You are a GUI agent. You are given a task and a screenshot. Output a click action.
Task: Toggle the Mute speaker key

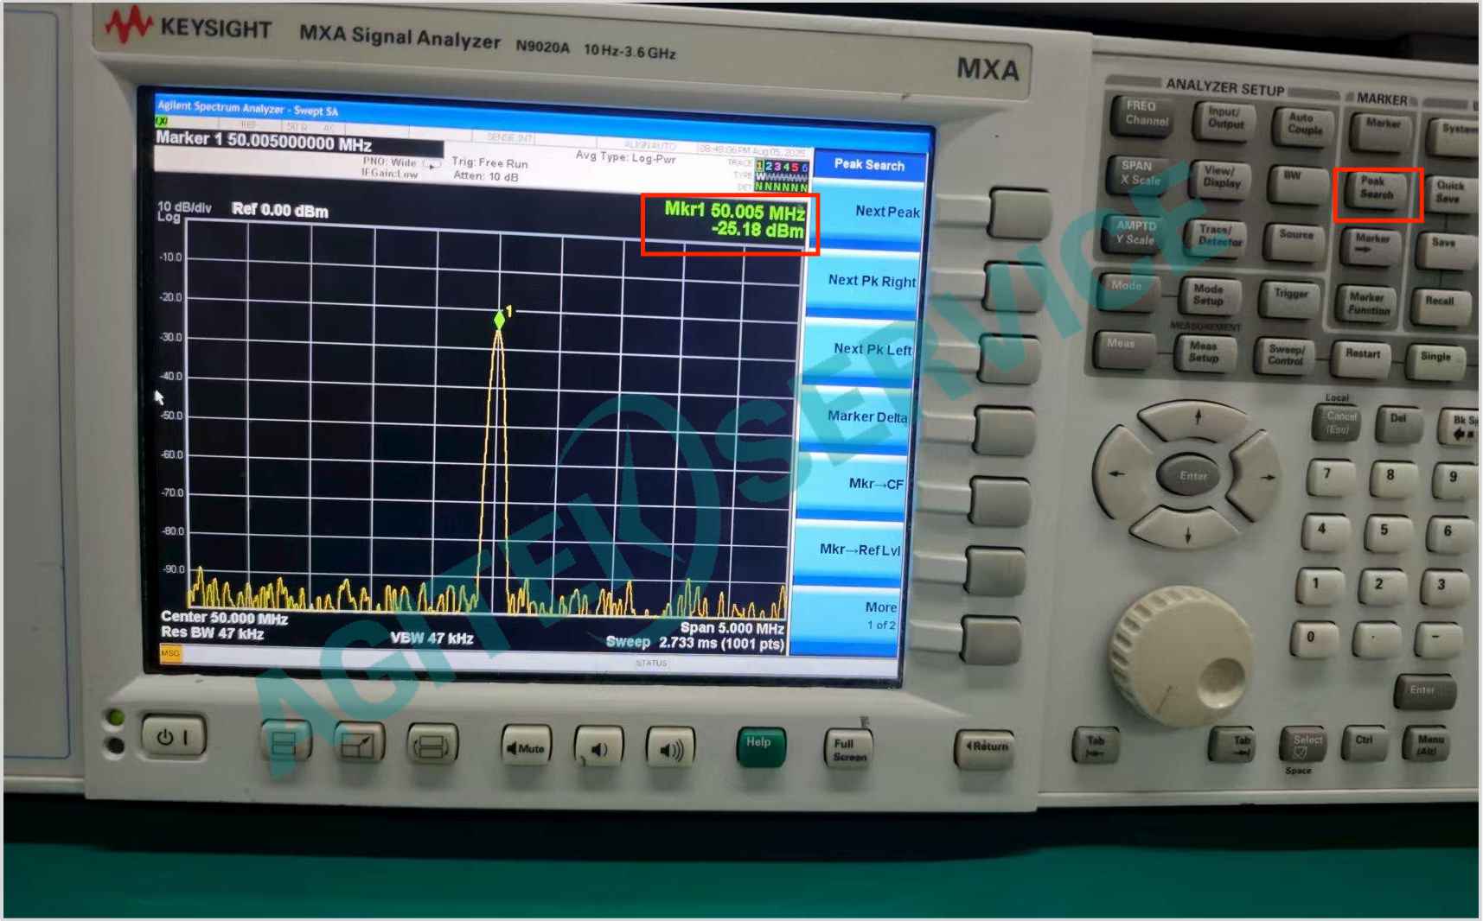click(527, 747)
